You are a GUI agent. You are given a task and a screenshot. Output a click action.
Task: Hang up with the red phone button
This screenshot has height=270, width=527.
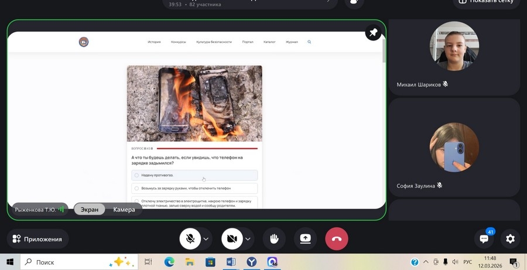point(336,239)
